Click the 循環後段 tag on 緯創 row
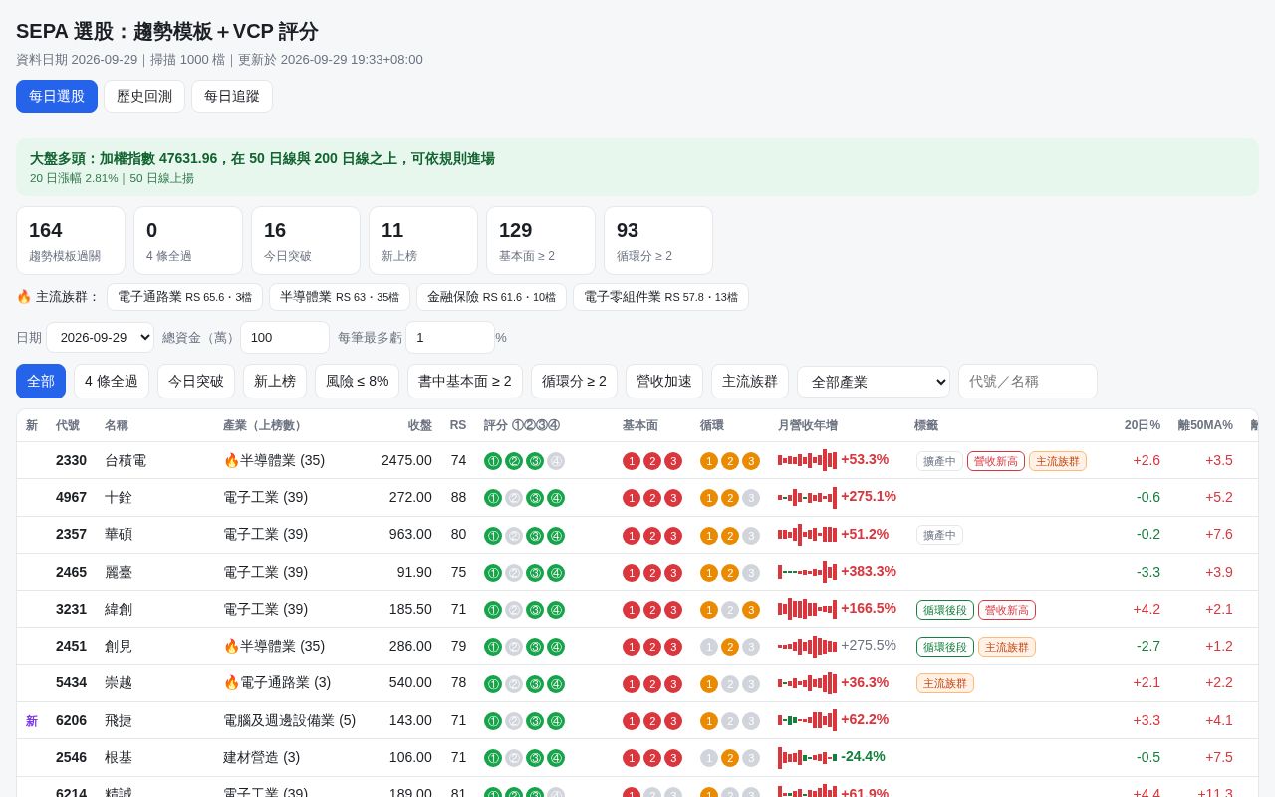1275x797 pixels. pos(945,610)
